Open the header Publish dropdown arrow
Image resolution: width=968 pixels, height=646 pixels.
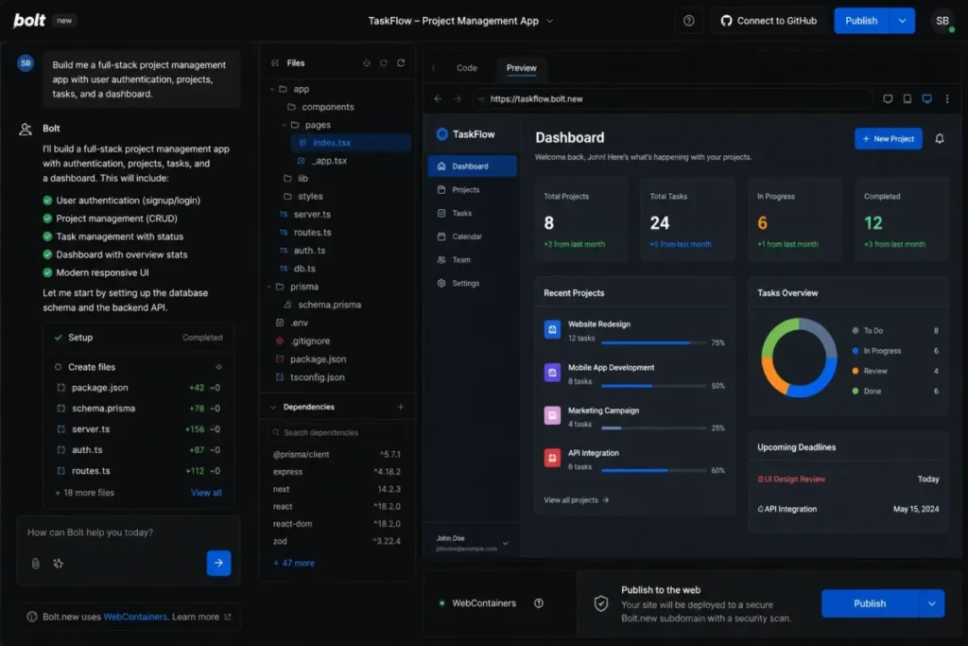pos(902,21)
